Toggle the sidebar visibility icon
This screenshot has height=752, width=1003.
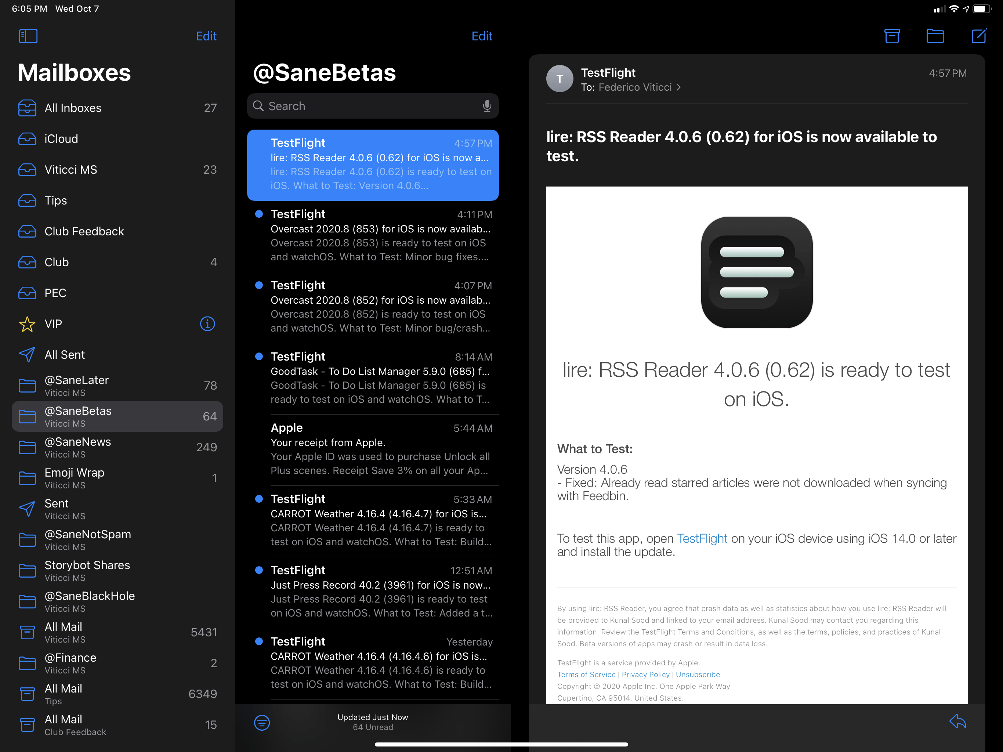(x=28, y=36)
